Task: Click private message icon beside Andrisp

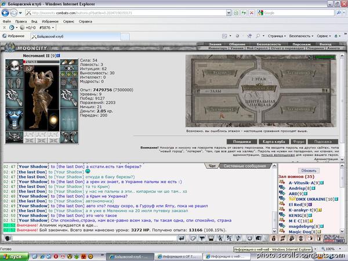Action: (x=282, y=187)
